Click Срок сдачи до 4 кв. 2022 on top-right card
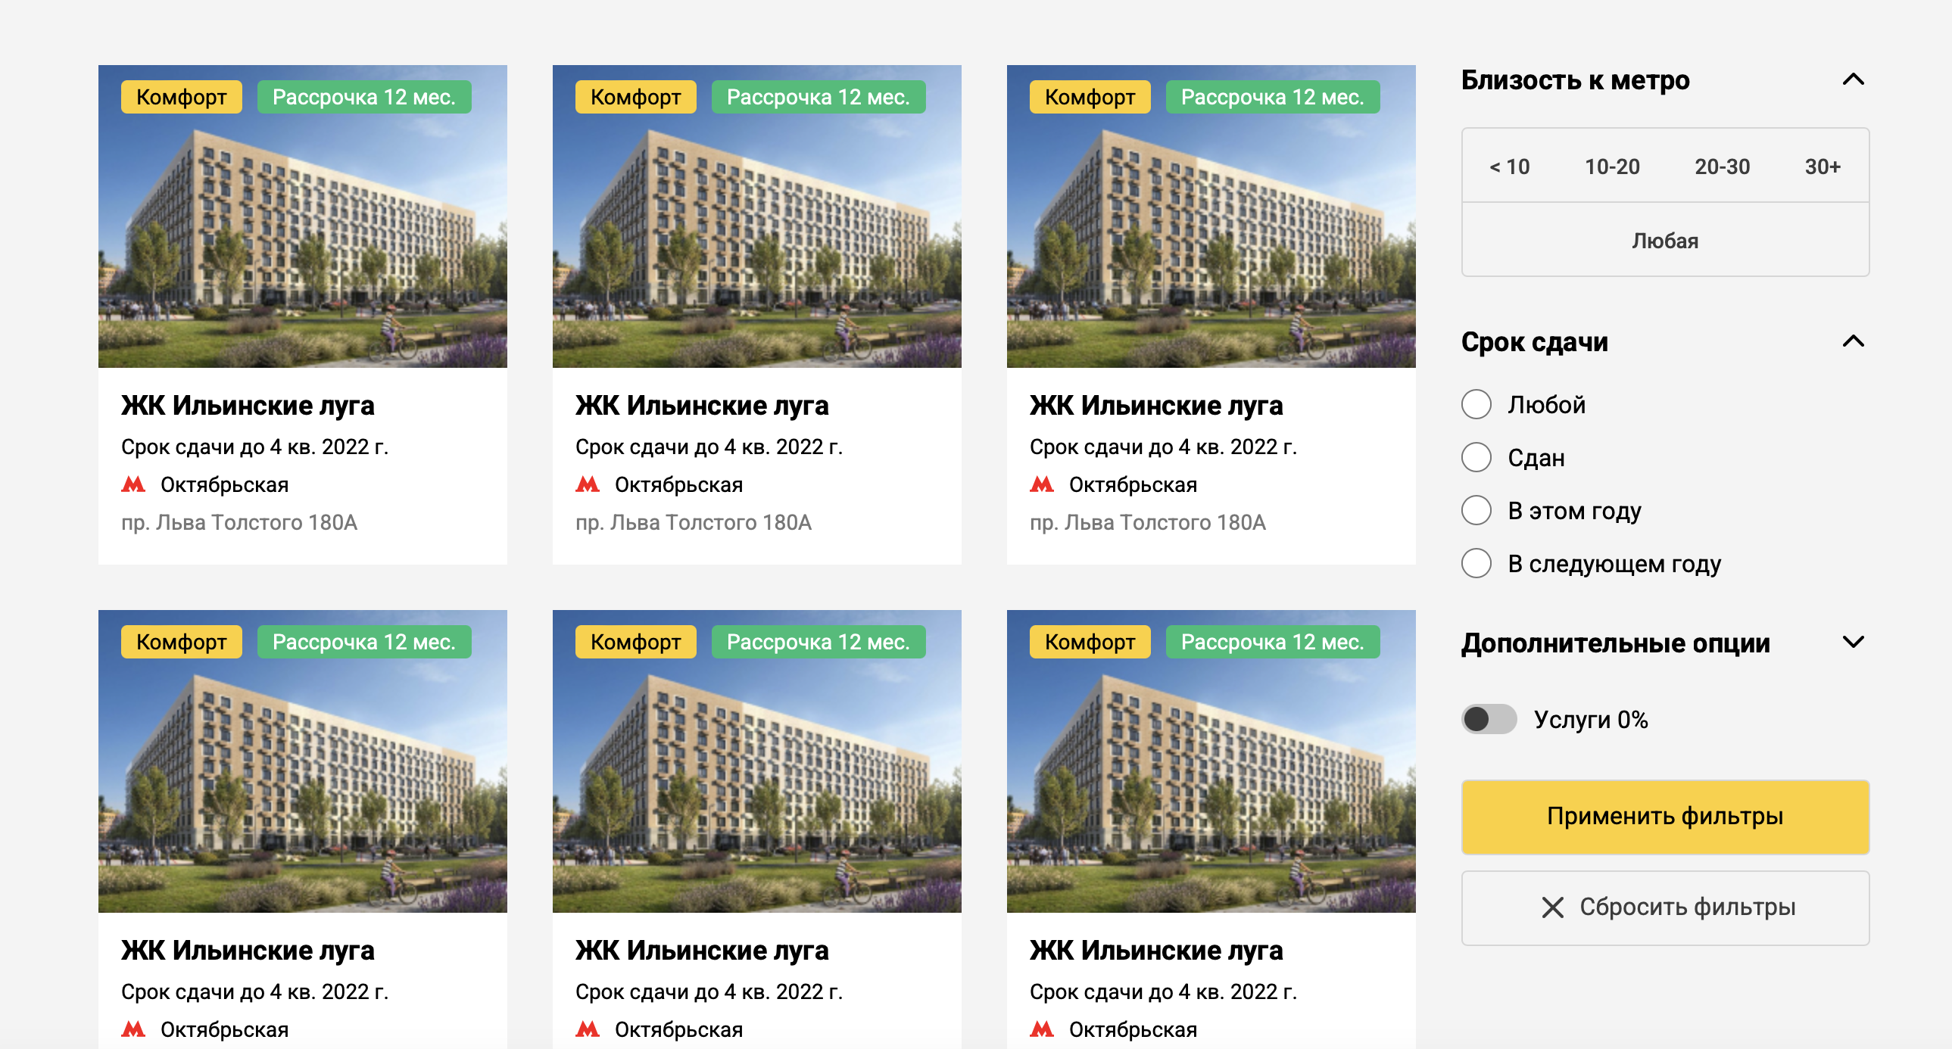The height and width of the screenshot is (1049, 1952). [1163, 446]
